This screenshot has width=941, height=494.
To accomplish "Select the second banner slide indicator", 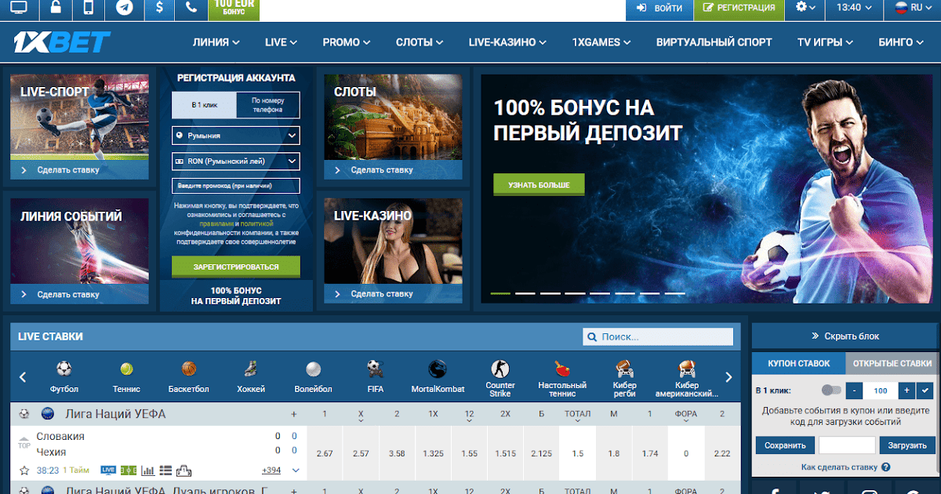I will point(525,293).
